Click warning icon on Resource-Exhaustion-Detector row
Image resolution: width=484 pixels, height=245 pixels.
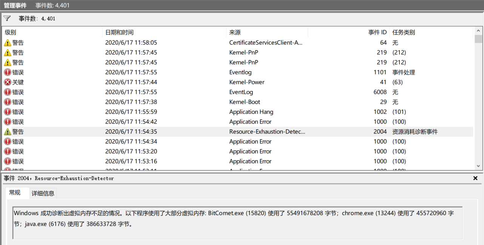[x=8, y=132]
